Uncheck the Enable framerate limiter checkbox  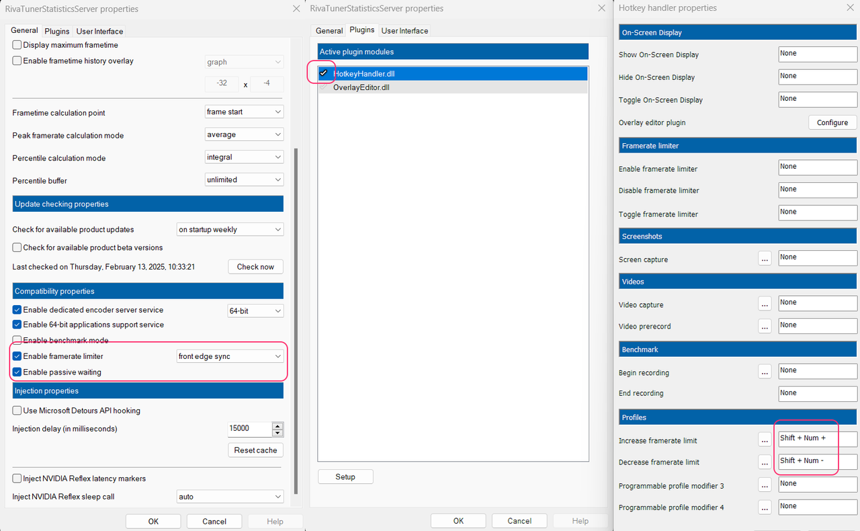pos(17,357)
